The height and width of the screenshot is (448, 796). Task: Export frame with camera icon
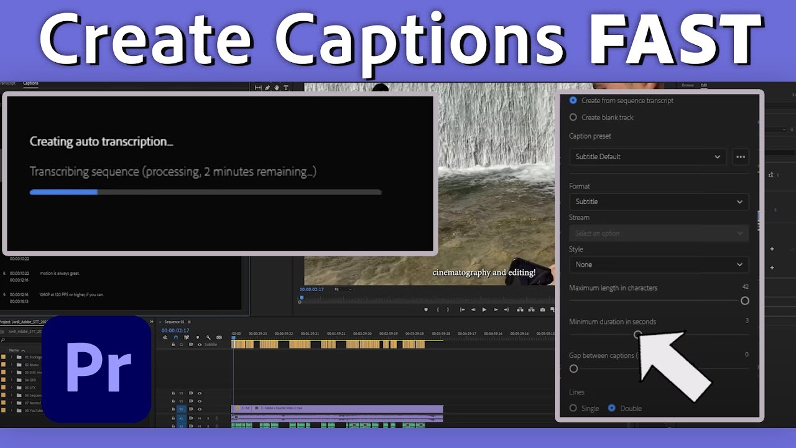(543, 309)
